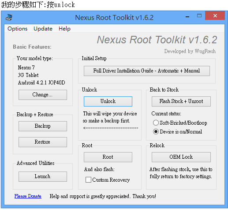
Task: Click the Change... model type button
Action: (43, 95)
